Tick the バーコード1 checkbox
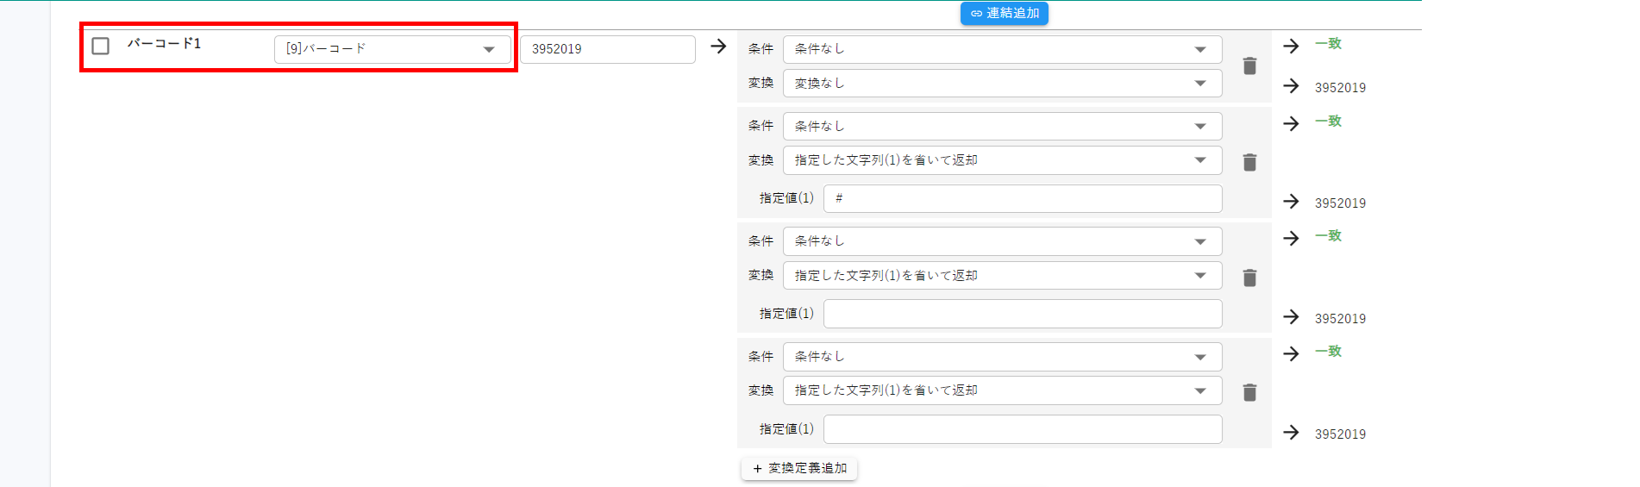This screenshot has height=487, width=1640. (x=101, y=46)
